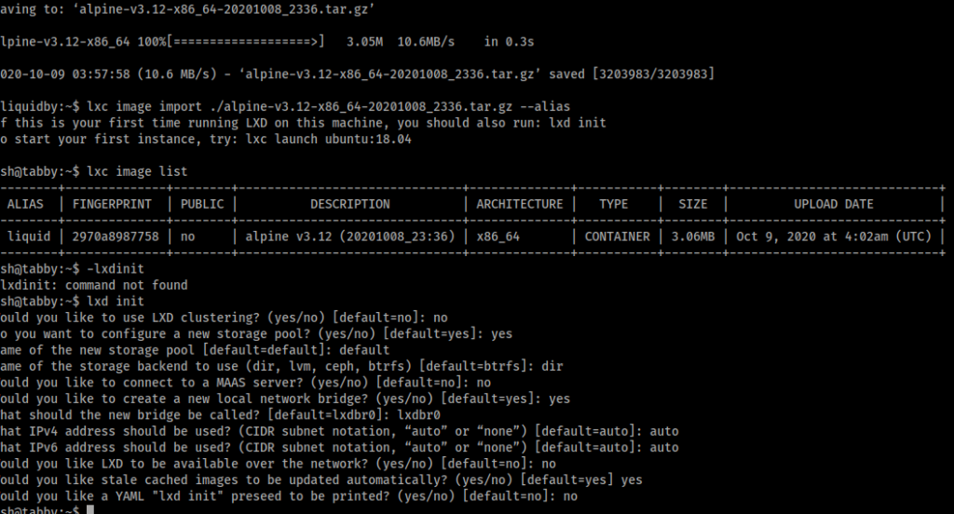Click the 'lxc image list' command text
This screenshot has height=514, width=954.
click(x=137, y=171)
